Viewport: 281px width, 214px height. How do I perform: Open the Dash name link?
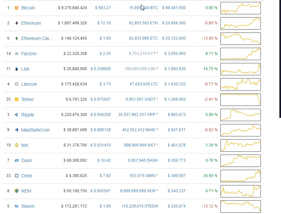click(x=26, y=160)
